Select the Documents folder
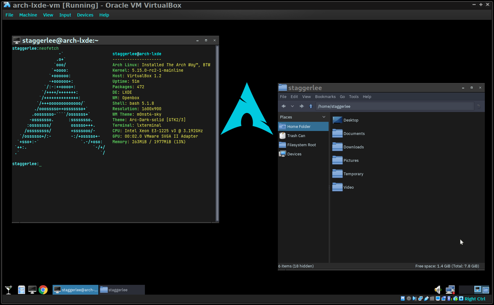 [x=348, y=133]
